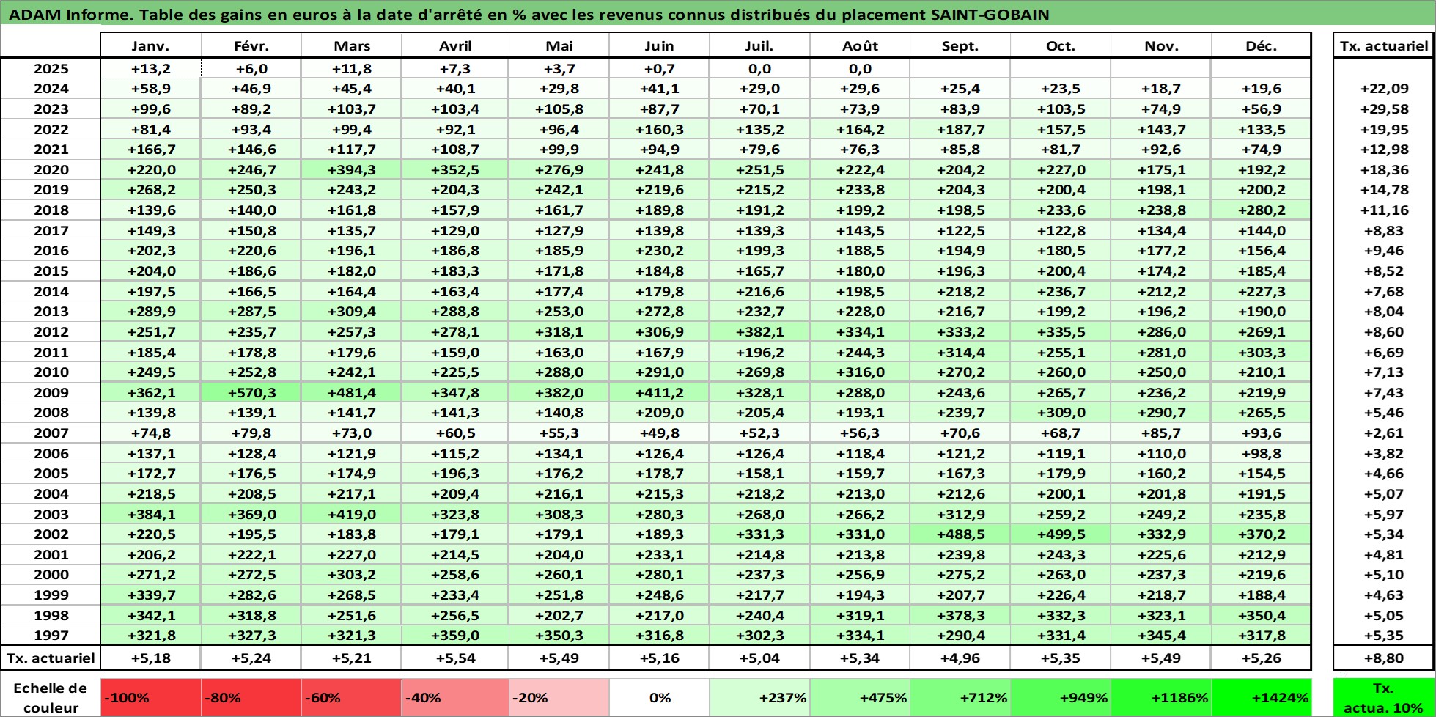Select cell +359,0 in April 1997

point(455,636)
